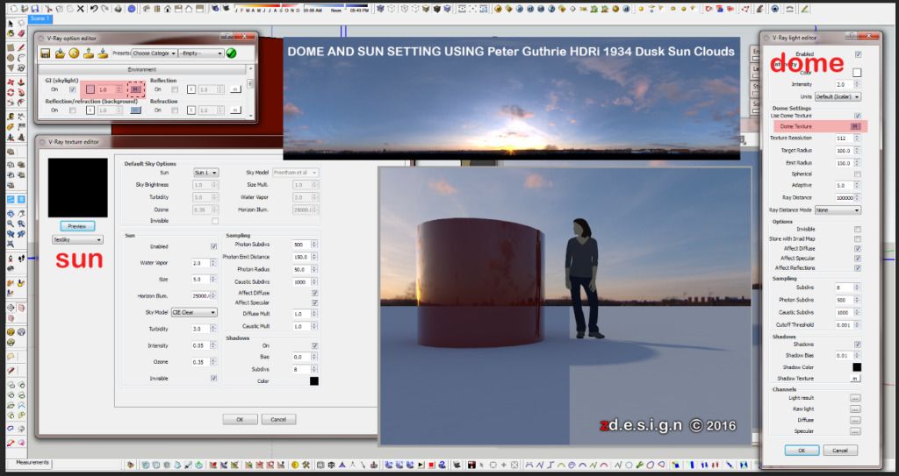Screen dimensions: 899x476
Task: Toggle Sun Invisible checkbox in texture editor
Action: coord(214,378)
